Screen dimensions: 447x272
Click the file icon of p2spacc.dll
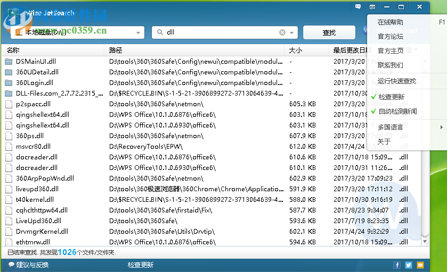click(x=9, y=104)
